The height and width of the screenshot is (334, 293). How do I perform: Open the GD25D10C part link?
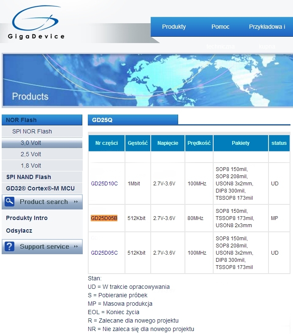104,183
